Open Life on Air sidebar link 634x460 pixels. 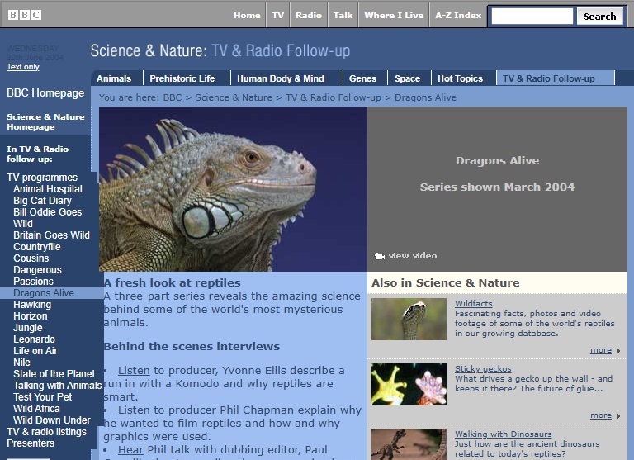(x=35, y=351)
